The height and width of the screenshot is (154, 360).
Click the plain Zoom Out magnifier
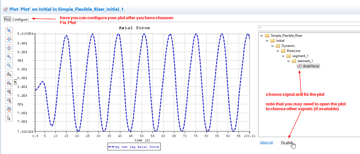click(x=9, y=66)
